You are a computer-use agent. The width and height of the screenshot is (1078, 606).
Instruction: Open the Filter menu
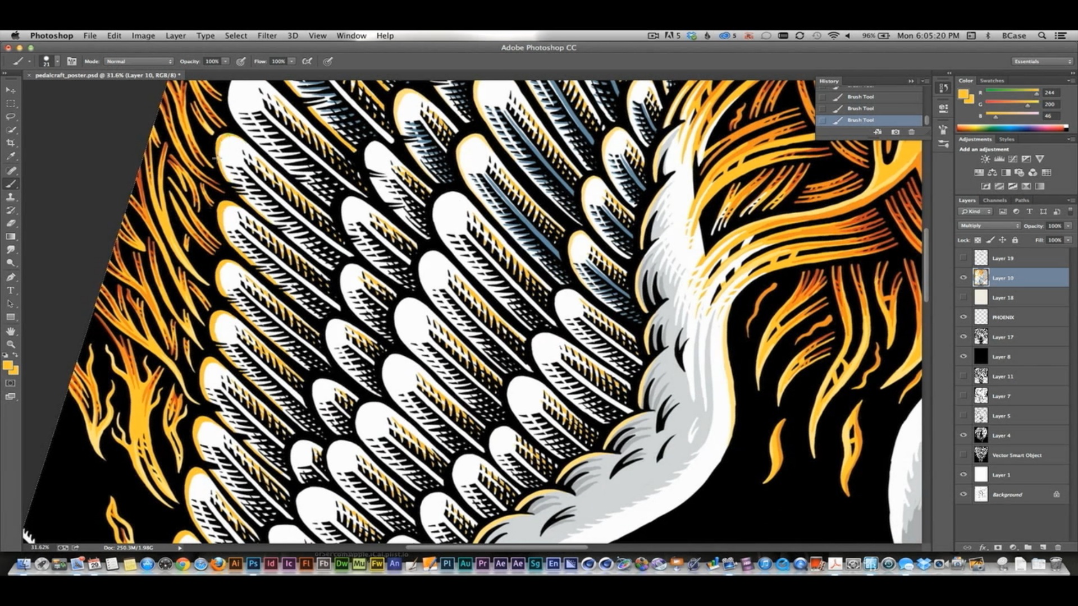point(267,35)
